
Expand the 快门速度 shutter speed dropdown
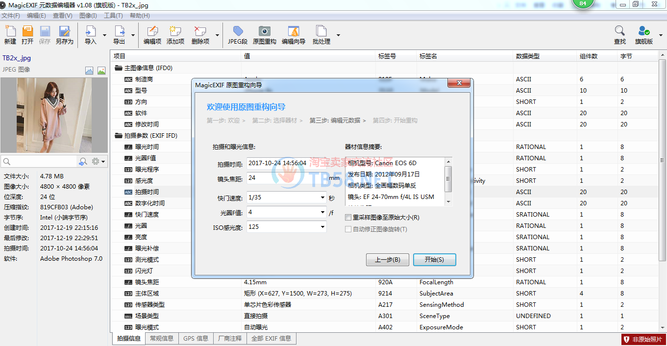[322, 198]
